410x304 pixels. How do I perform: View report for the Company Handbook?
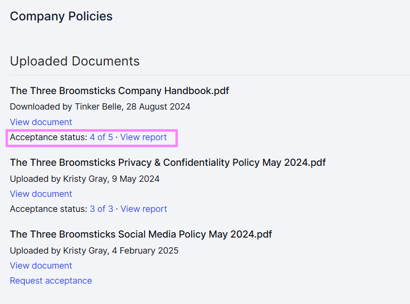pos(144,137)
